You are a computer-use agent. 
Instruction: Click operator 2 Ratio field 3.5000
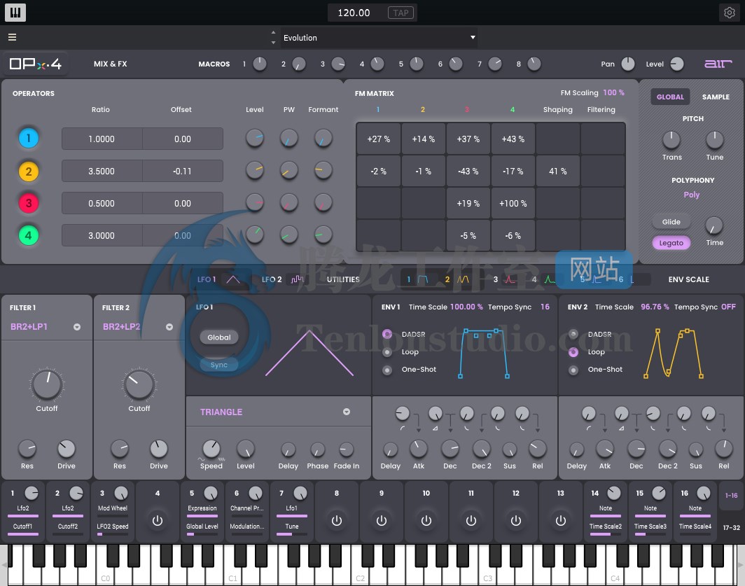click(x=102, y=171)
